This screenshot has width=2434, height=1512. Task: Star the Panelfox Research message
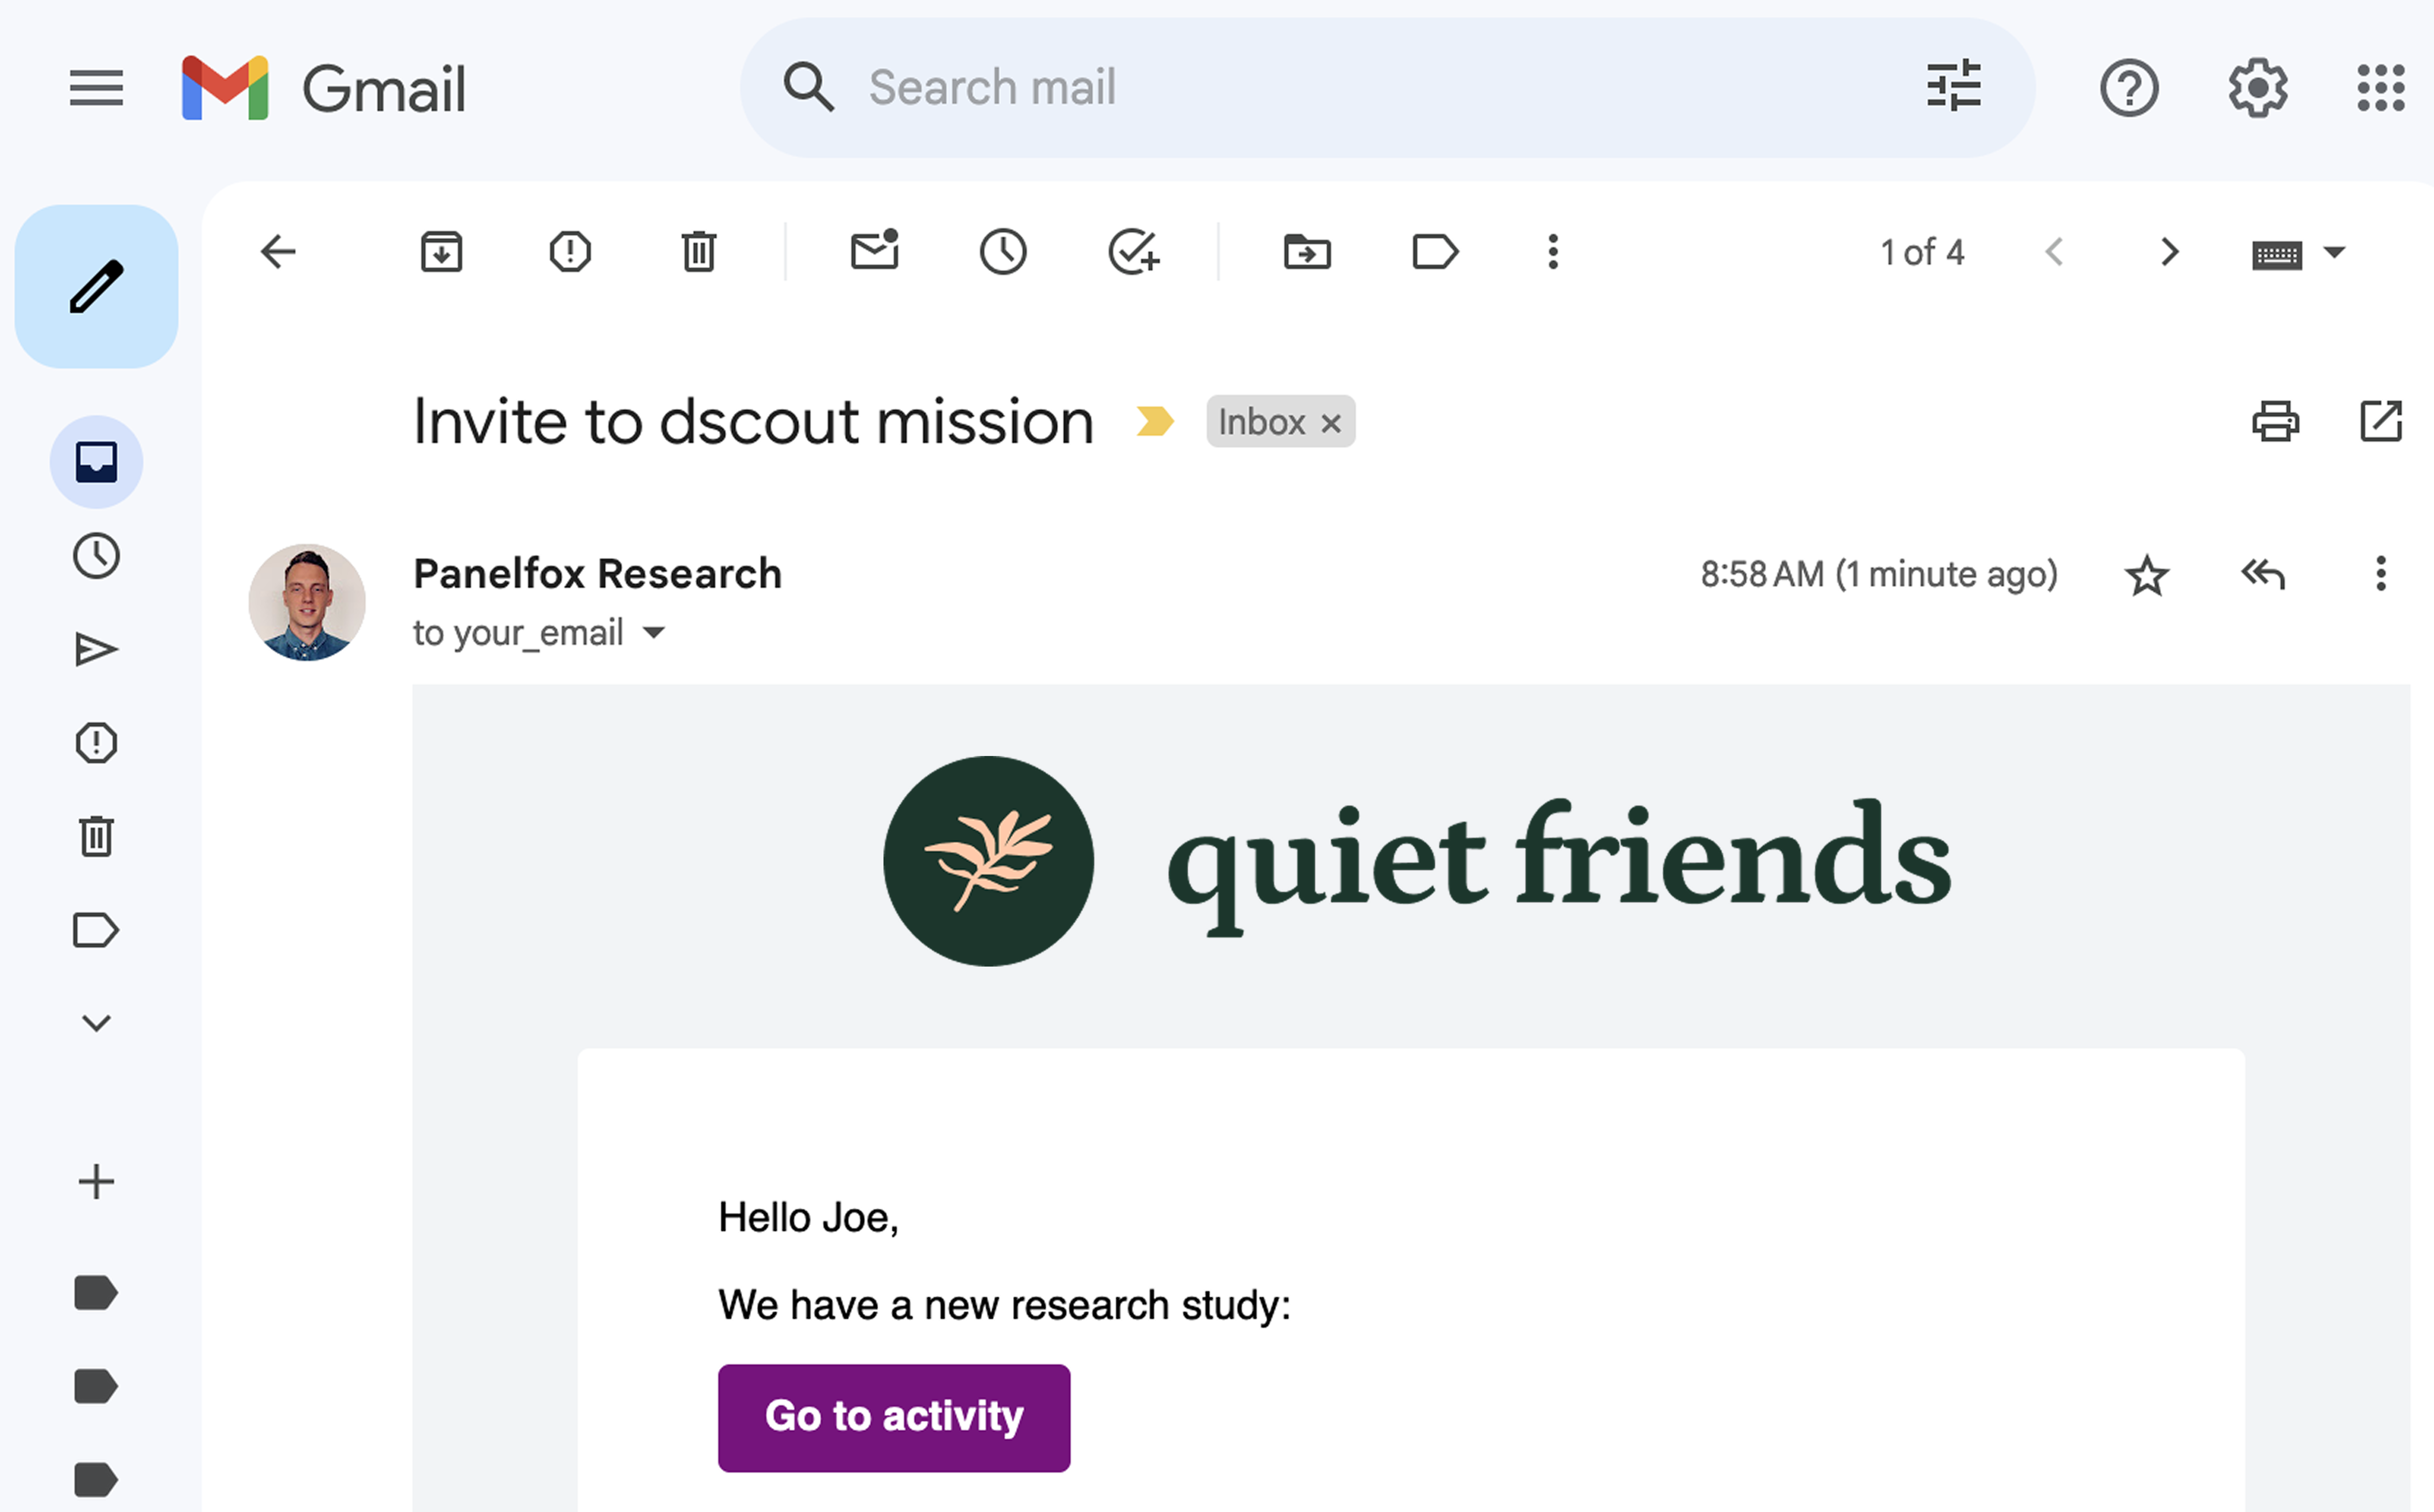pos(2146,575)
